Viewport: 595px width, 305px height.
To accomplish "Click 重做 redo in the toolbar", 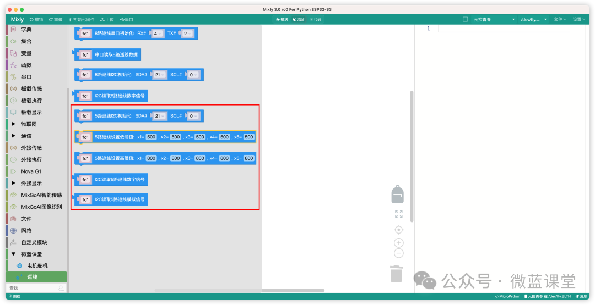I will [x=56, y=19].
